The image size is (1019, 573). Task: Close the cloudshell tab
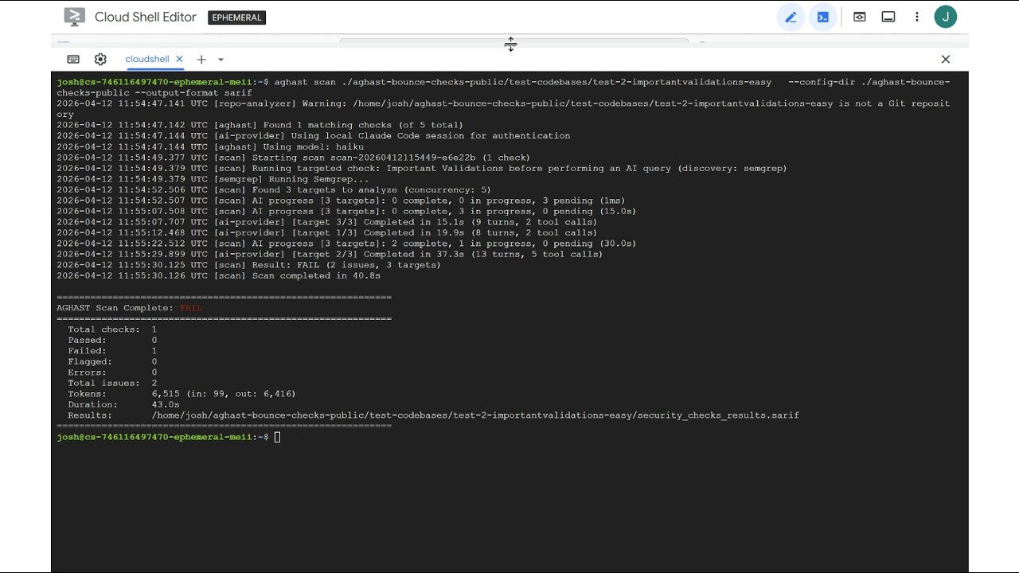click(x=179, y=59)
